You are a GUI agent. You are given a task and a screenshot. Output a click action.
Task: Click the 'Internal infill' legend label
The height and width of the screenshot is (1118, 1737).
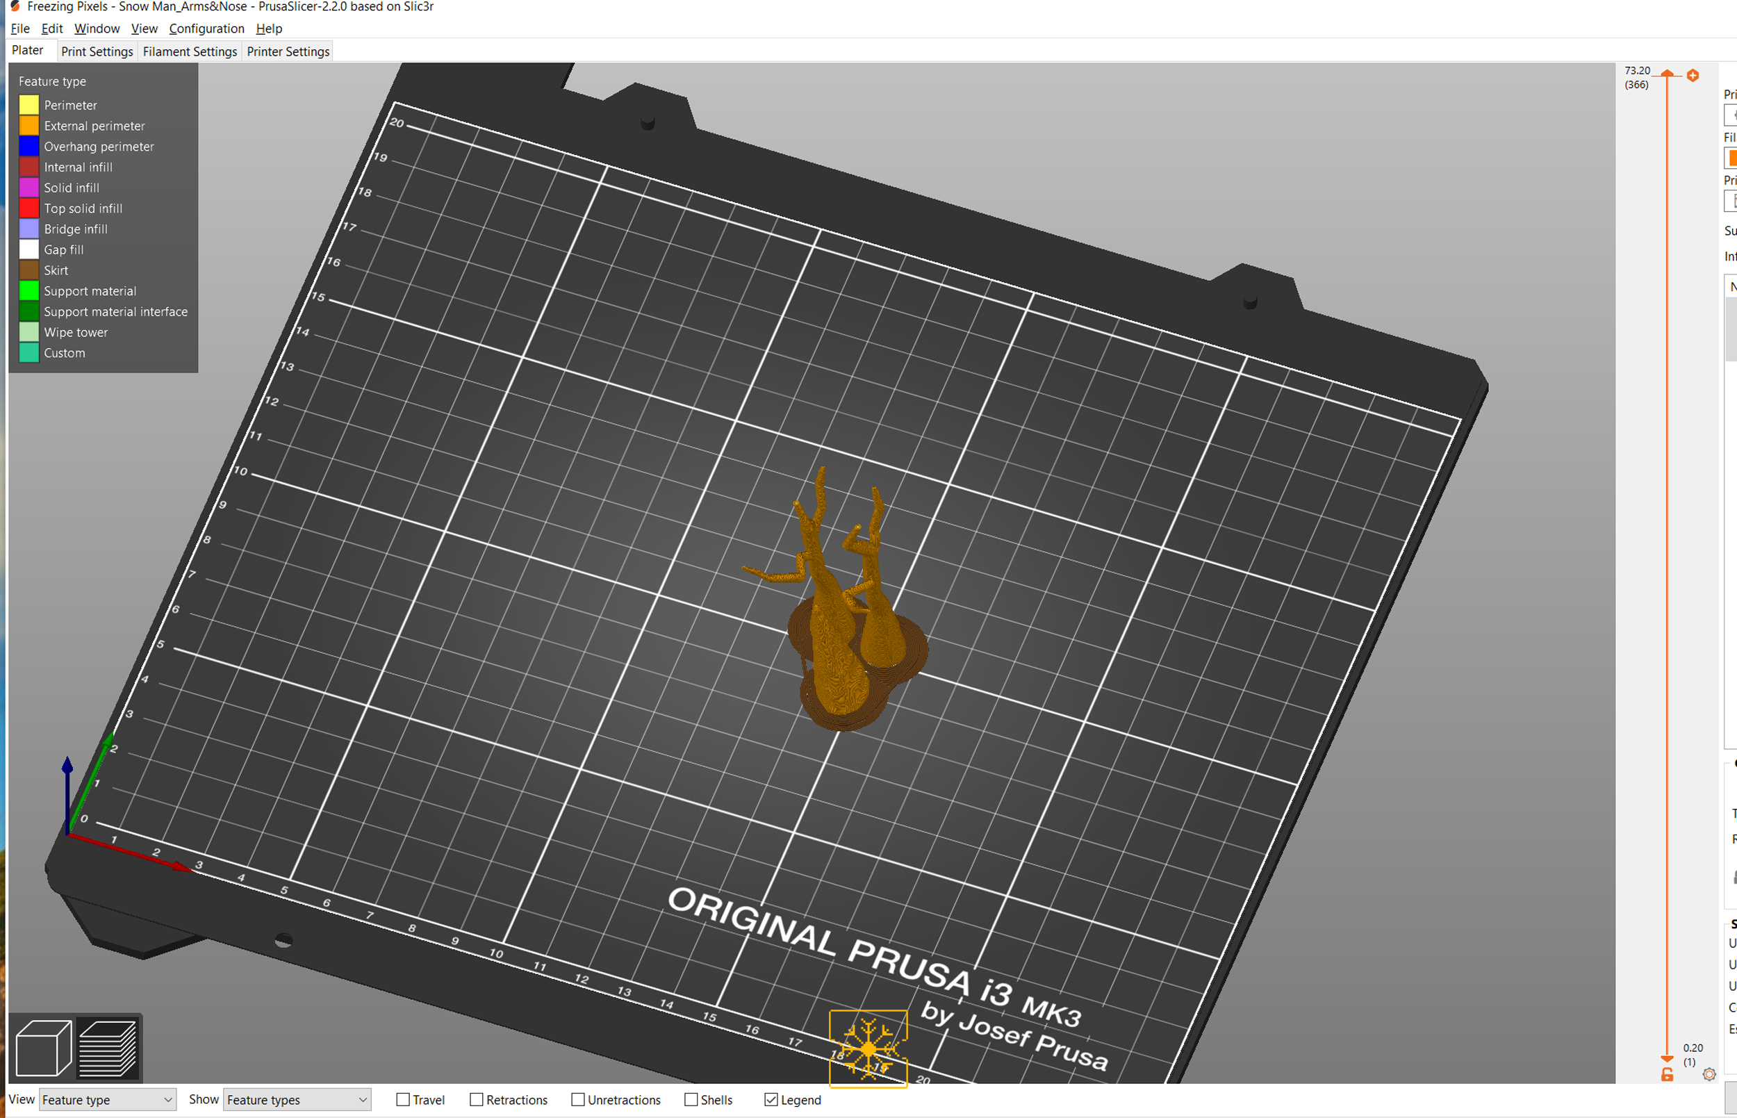pos(78,167)
